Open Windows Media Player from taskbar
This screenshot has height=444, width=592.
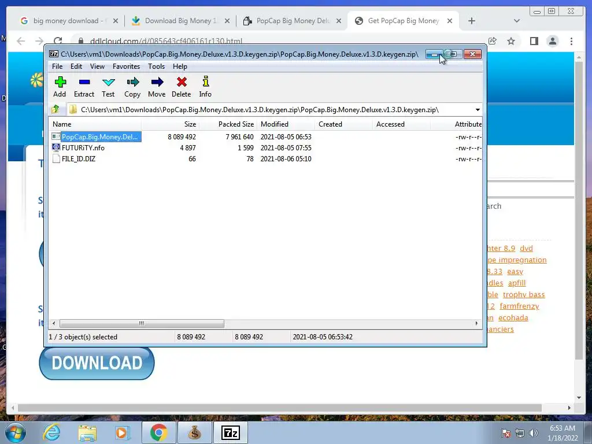(x=123, y=432)
